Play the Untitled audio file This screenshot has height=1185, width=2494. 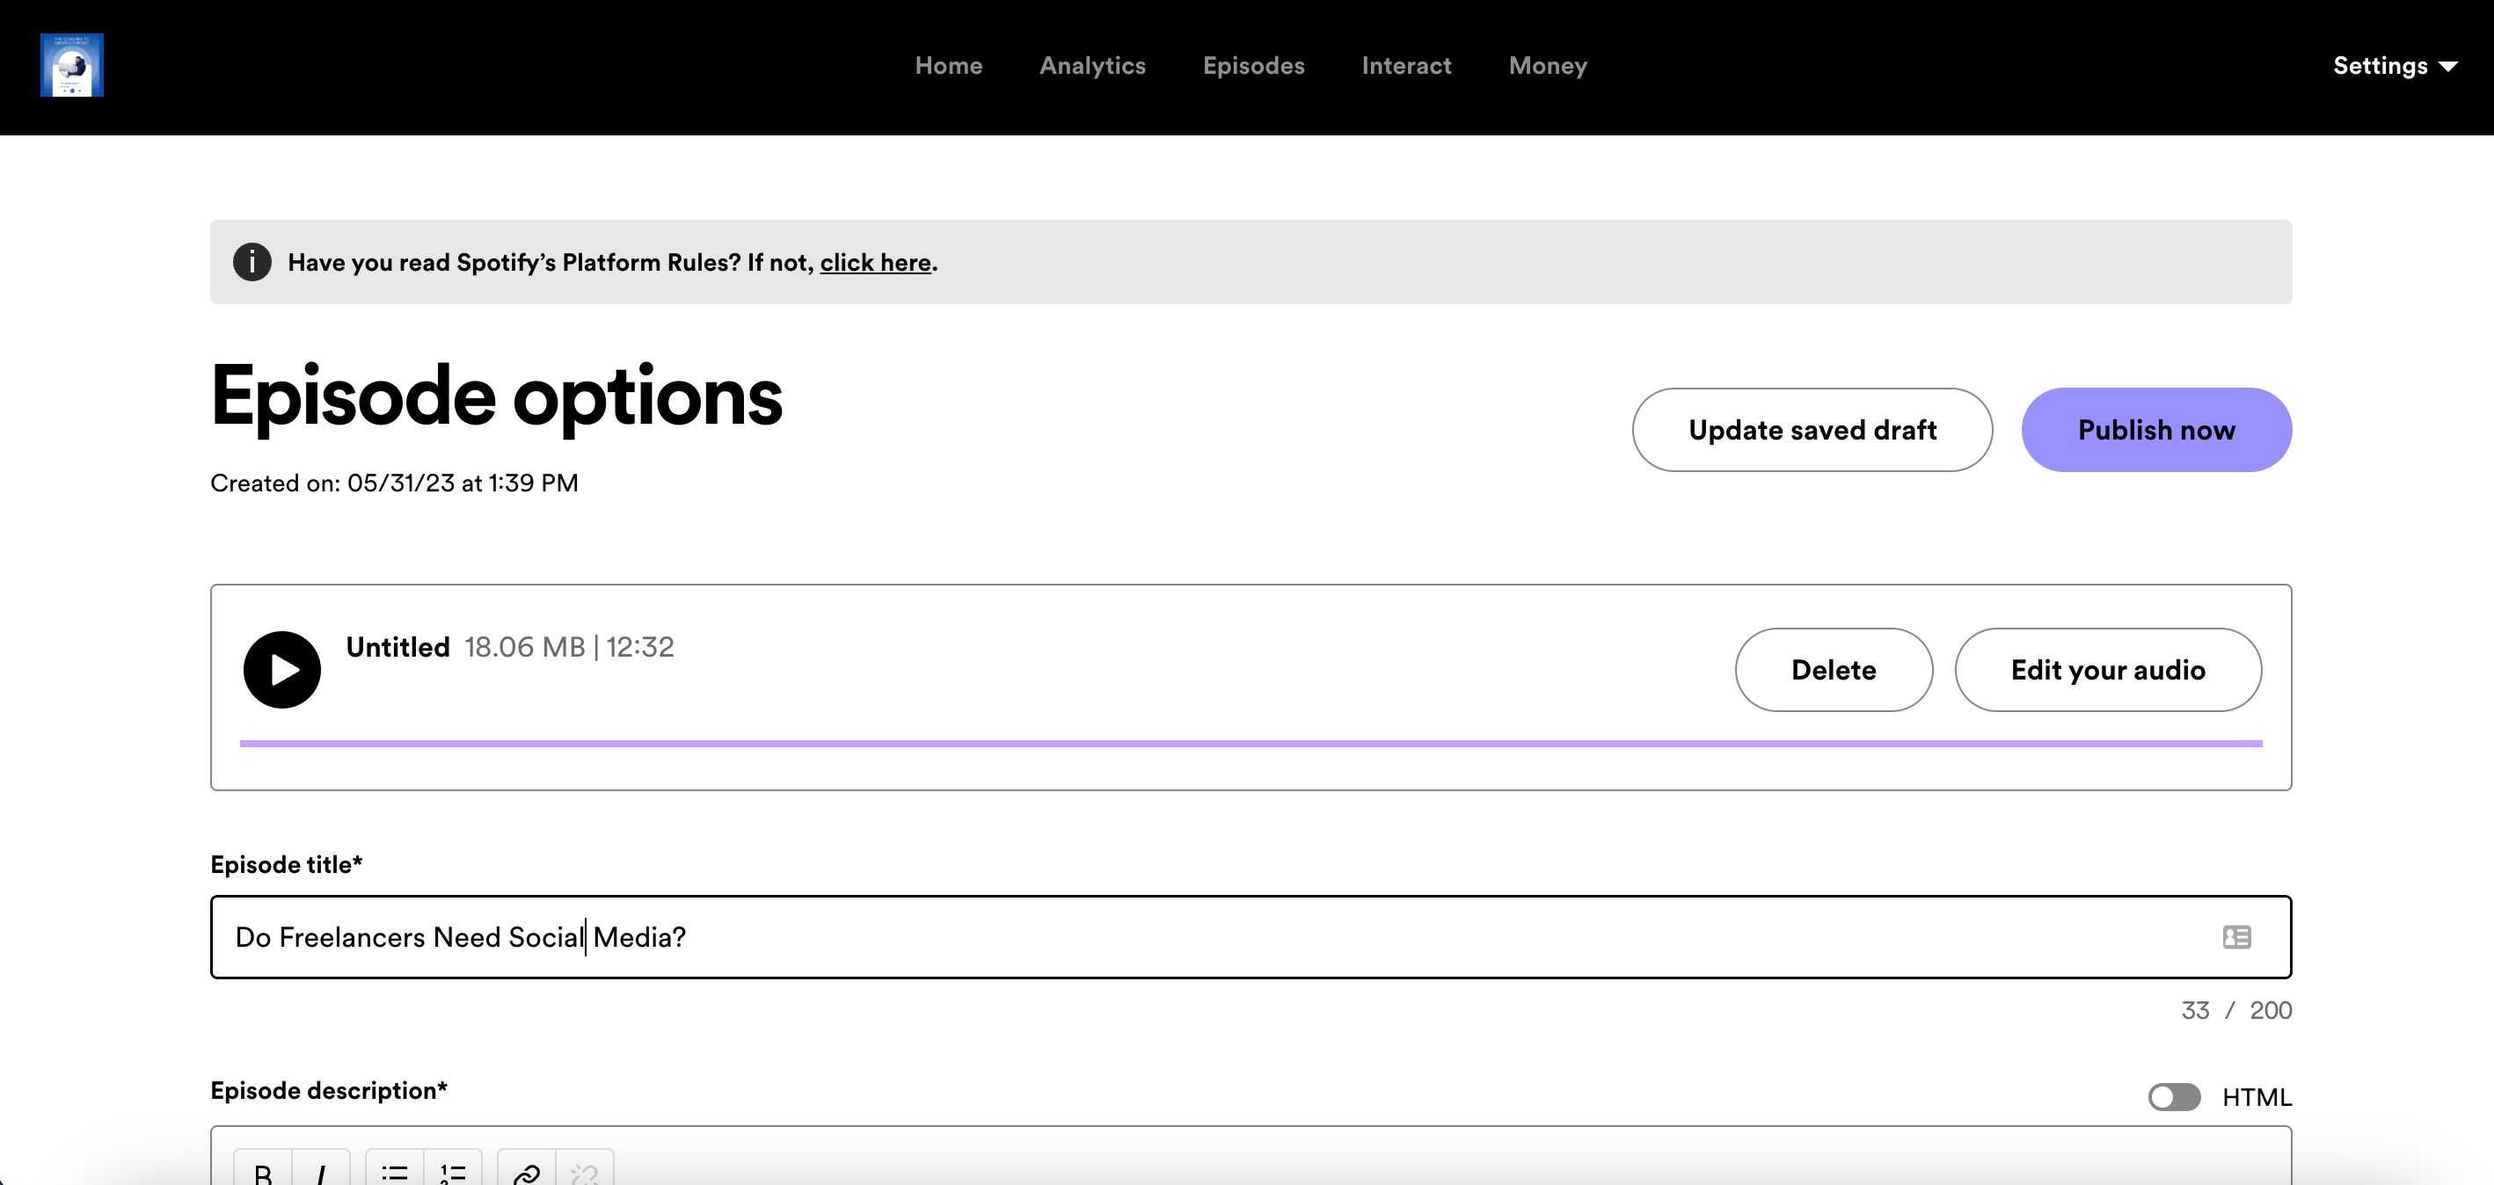[x=281, y=670]
